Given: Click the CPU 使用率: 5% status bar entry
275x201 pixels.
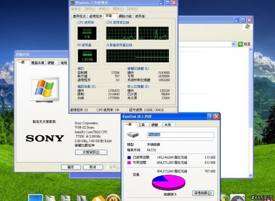Looking at the screenshot, I should 108,110.
